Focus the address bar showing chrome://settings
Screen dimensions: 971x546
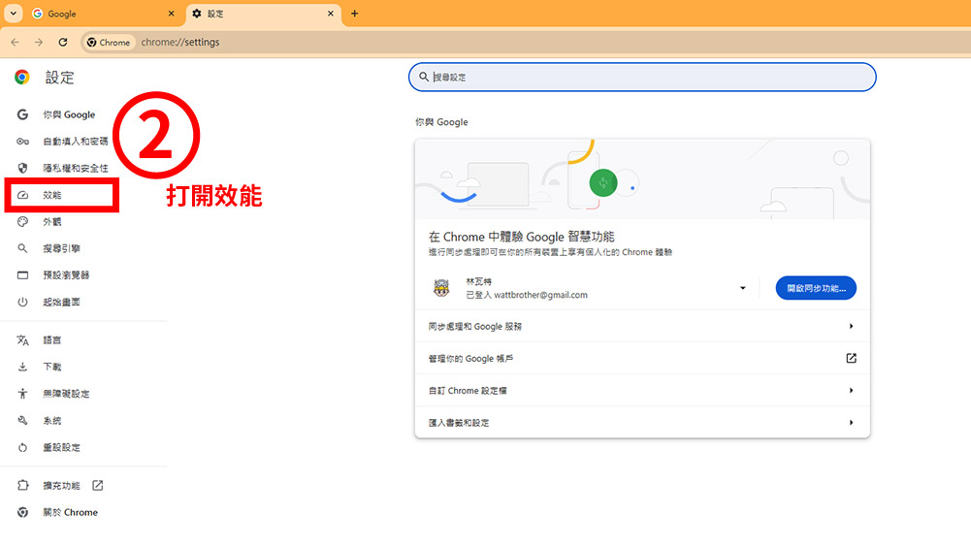tap(180, 42)
